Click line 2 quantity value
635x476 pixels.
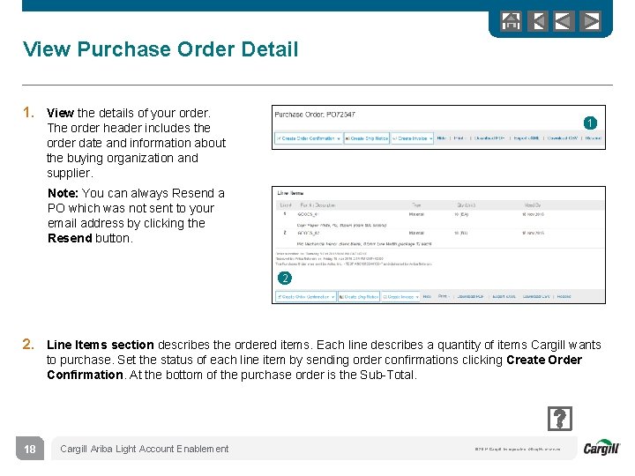click(461, 233)
